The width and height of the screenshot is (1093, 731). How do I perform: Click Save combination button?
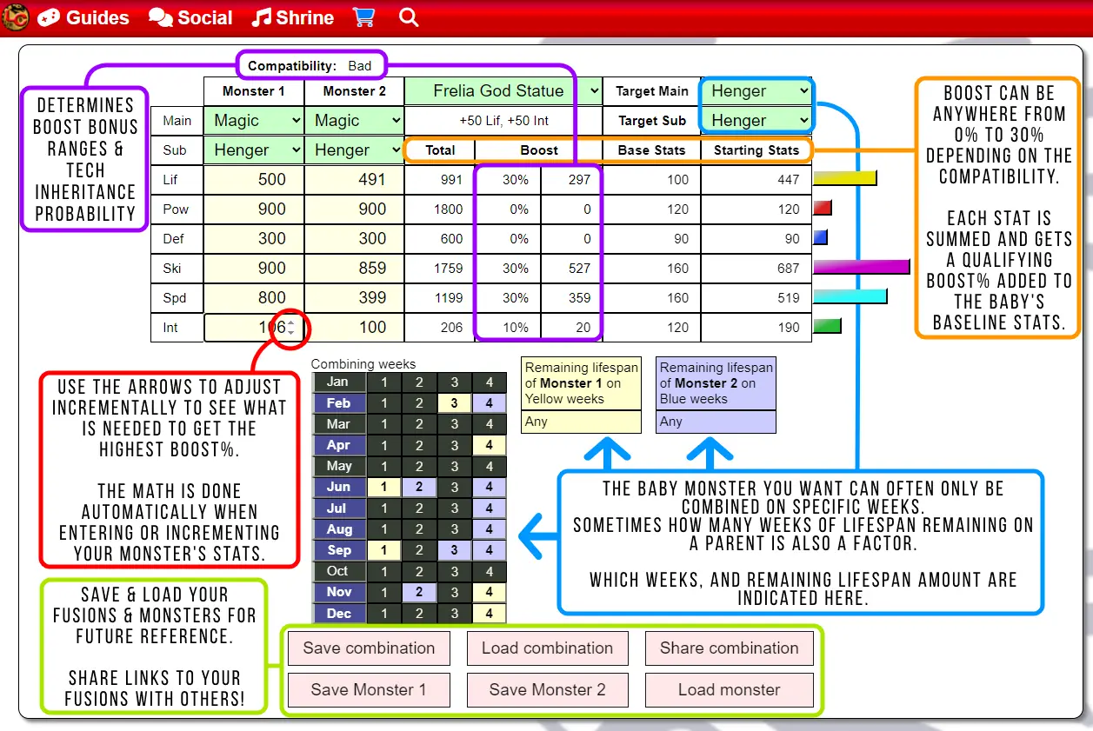369,648
